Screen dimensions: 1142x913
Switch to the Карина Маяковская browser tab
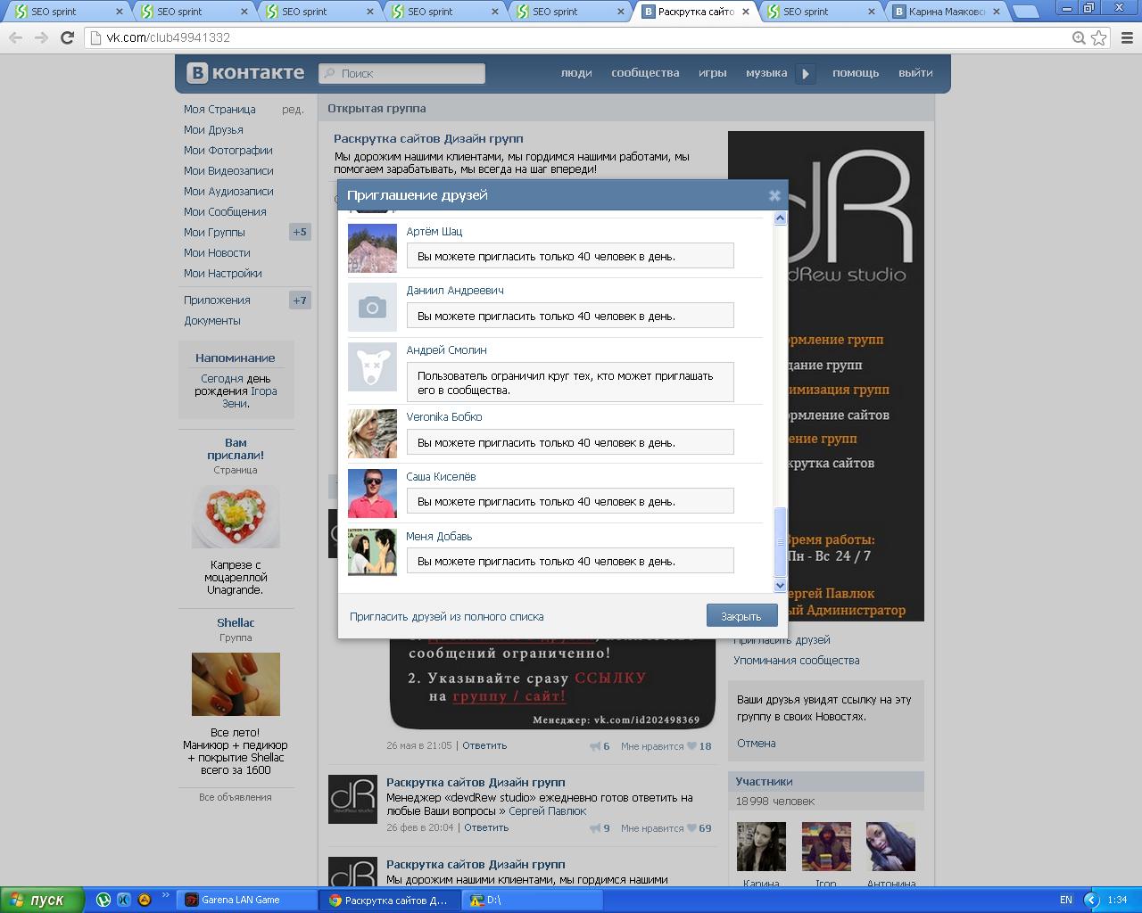[x=947, y=12]
